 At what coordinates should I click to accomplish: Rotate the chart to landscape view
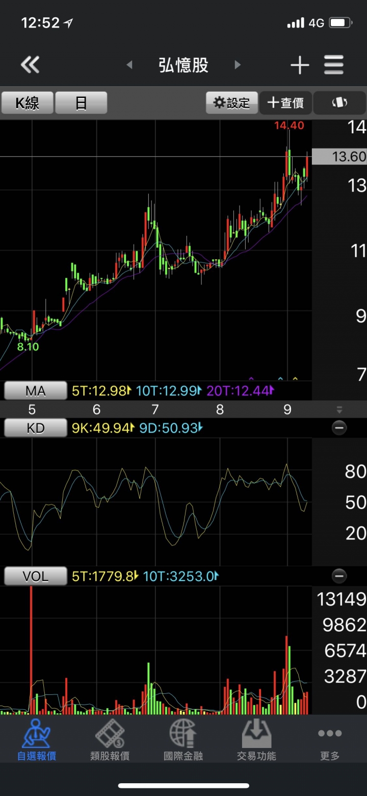coord(339,103)
